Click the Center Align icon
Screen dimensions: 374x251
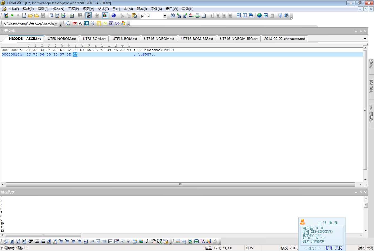click(x=218, y=15)
